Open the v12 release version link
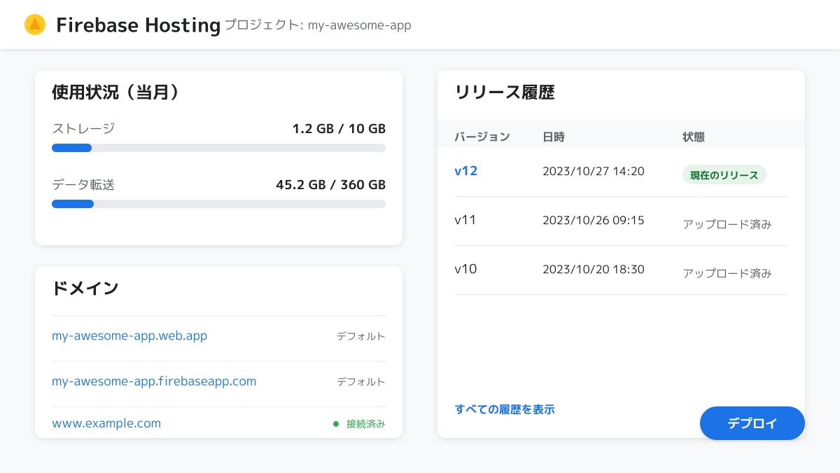The width and height of the screenshot is (840, 473). pos(466,170)
